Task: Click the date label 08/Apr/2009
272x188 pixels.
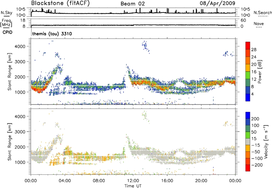Action: tap(218, 3)
